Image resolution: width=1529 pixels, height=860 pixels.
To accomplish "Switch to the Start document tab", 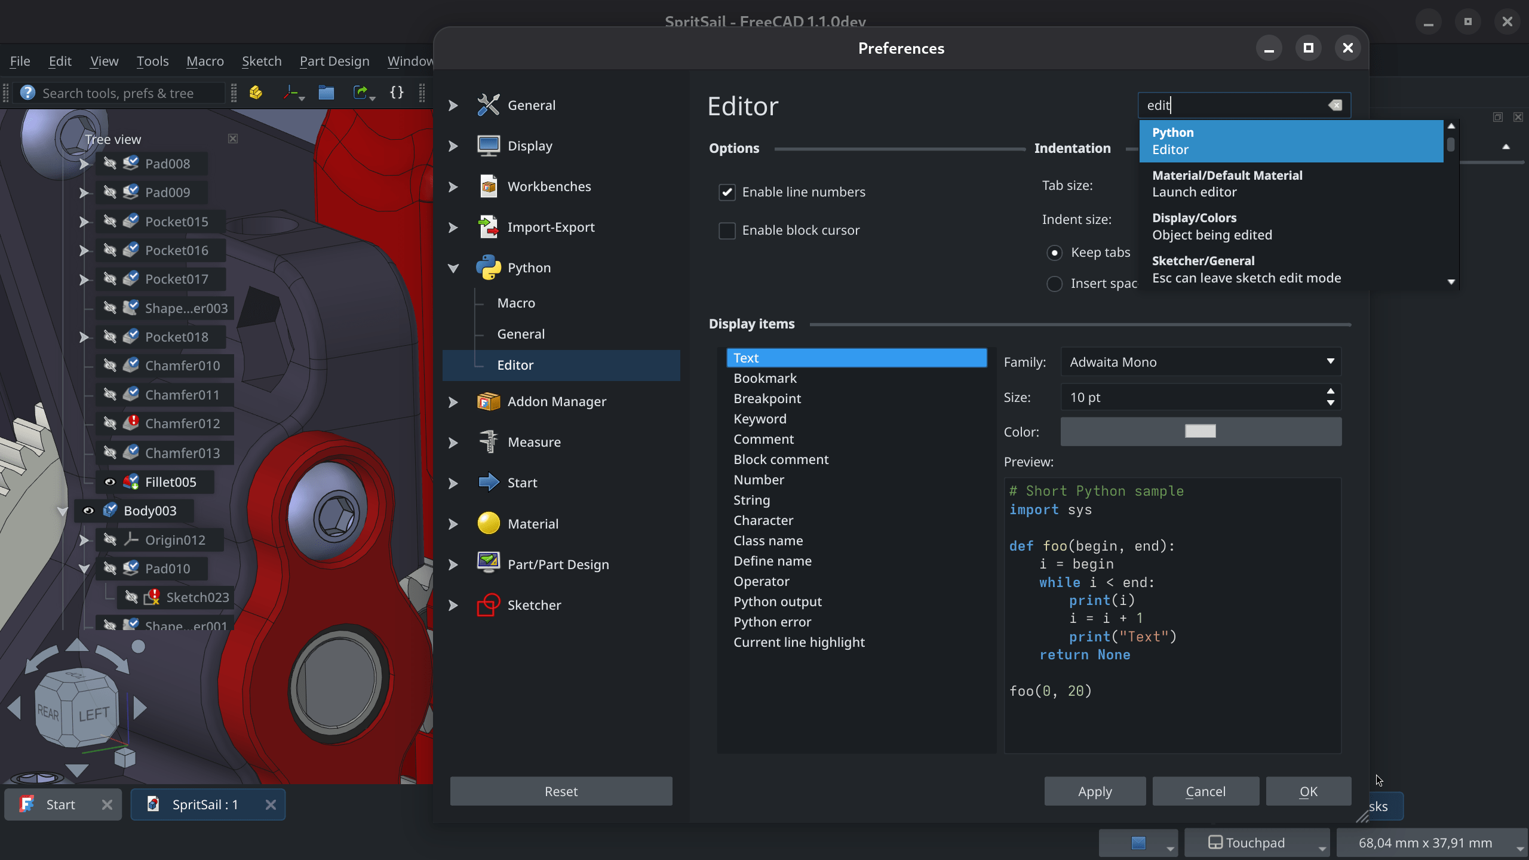I will point(61,804).
